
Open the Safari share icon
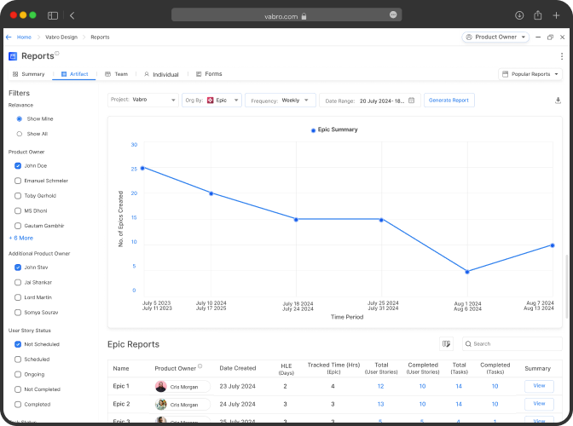point(538,15)
